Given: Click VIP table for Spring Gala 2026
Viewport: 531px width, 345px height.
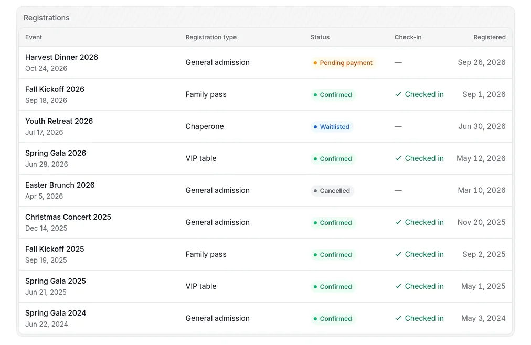Looking at the screenshot, I should point(201,158).
